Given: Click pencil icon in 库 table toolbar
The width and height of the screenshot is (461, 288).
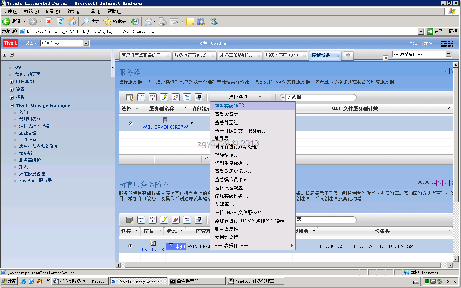Looking at the screenshot, I should [164, 220].
